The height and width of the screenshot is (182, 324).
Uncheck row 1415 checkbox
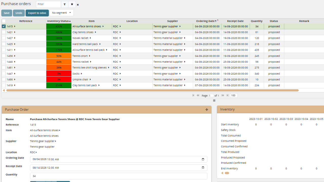tap(4, 26)
